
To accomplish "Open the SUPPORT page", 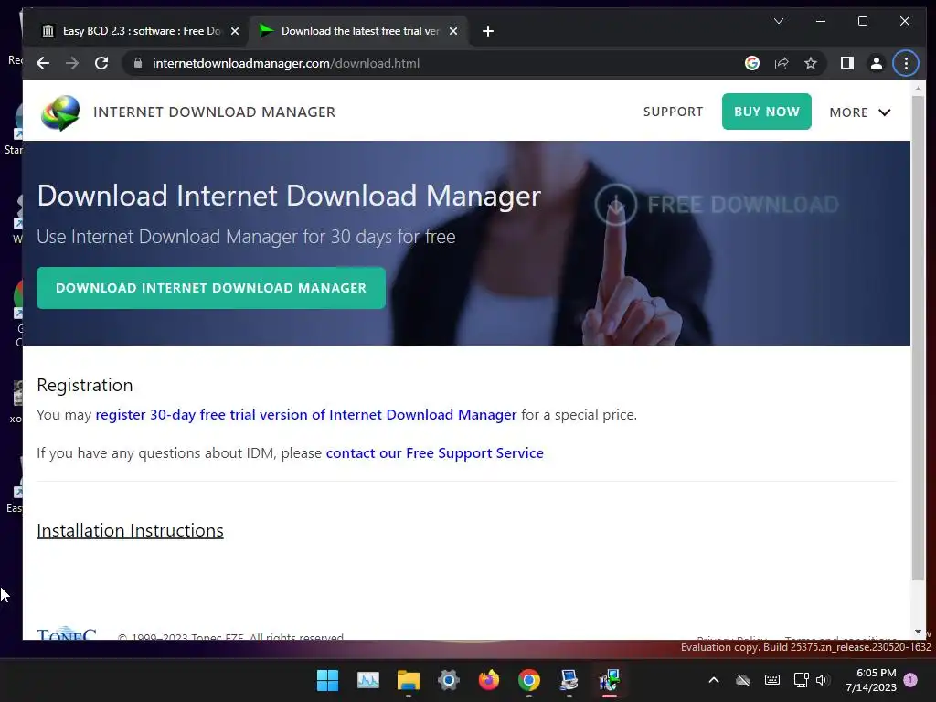I will (673, 112).
